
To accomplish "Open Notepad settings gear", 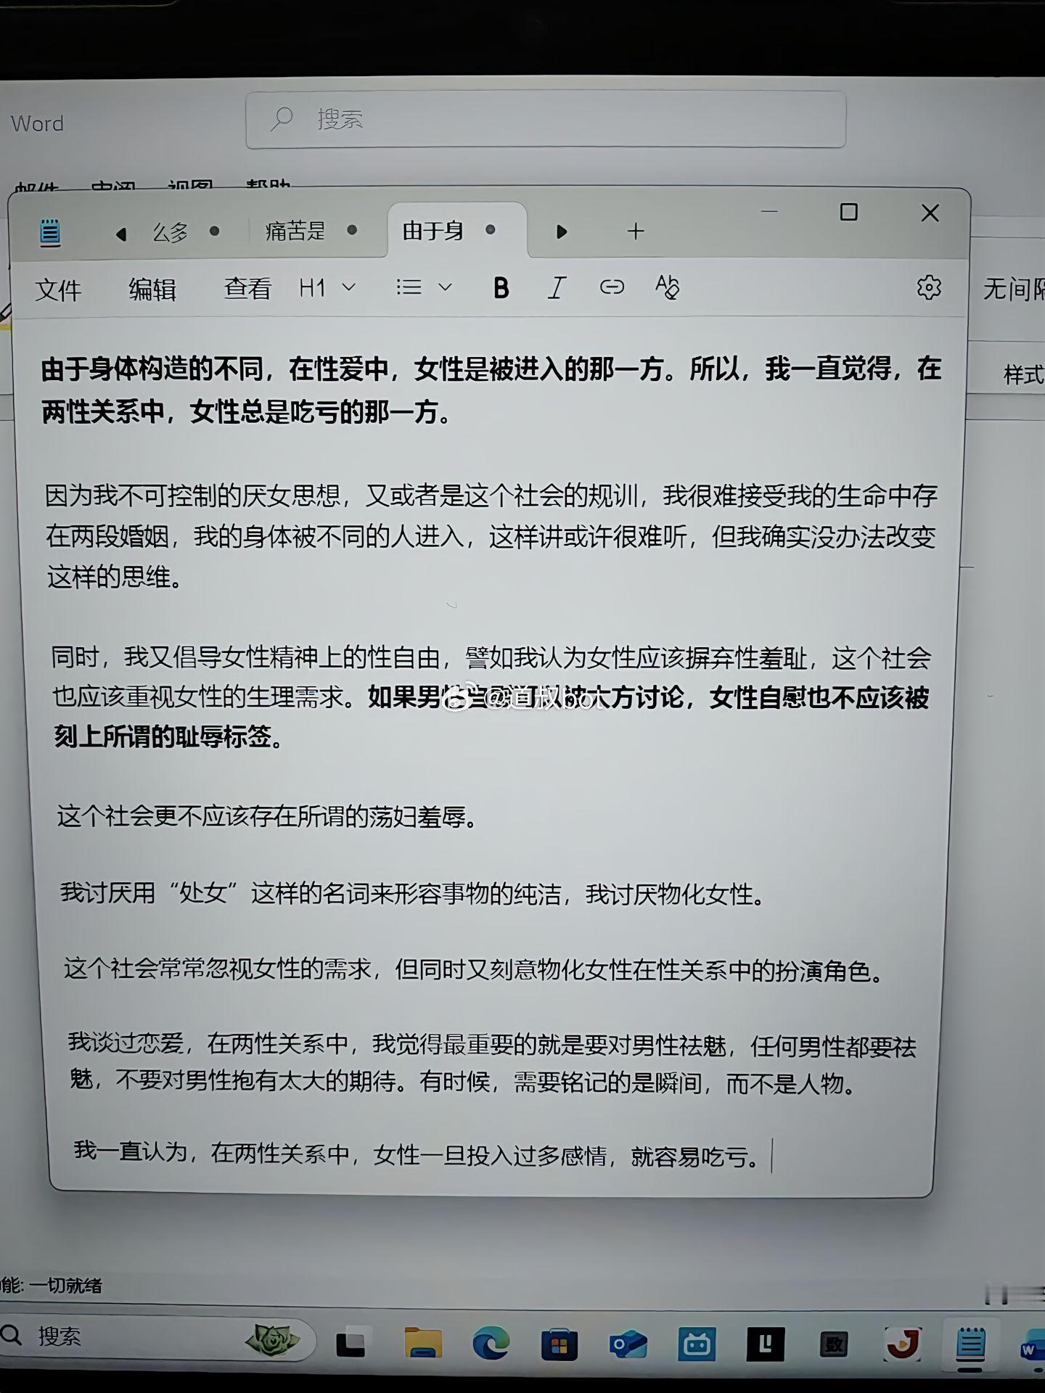I will click(928, 288).
